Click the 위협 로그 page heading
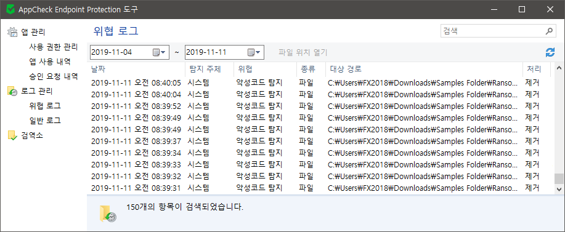The image size is (565, 232). pyautogui.click(x=116, y=31)
